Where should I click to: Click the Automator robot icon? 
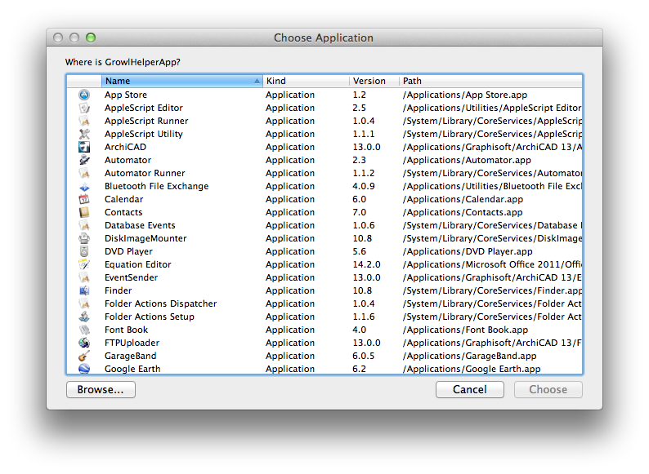click(84, 160)
